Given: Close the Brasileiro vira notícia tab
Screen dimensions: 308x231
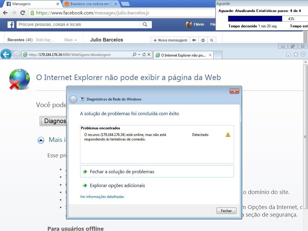Looking at the screenshot, I should (x=116, y=4).
